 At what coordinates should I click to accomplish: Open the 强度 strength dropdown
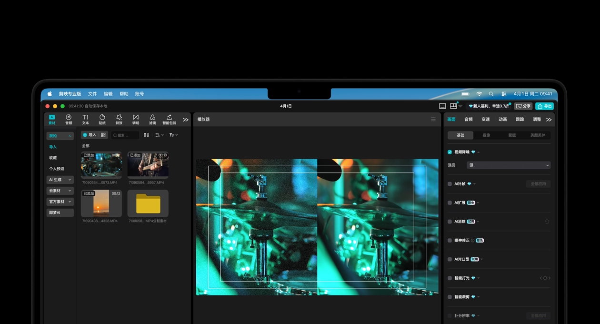pyautogui.click(x=508, y=165)
